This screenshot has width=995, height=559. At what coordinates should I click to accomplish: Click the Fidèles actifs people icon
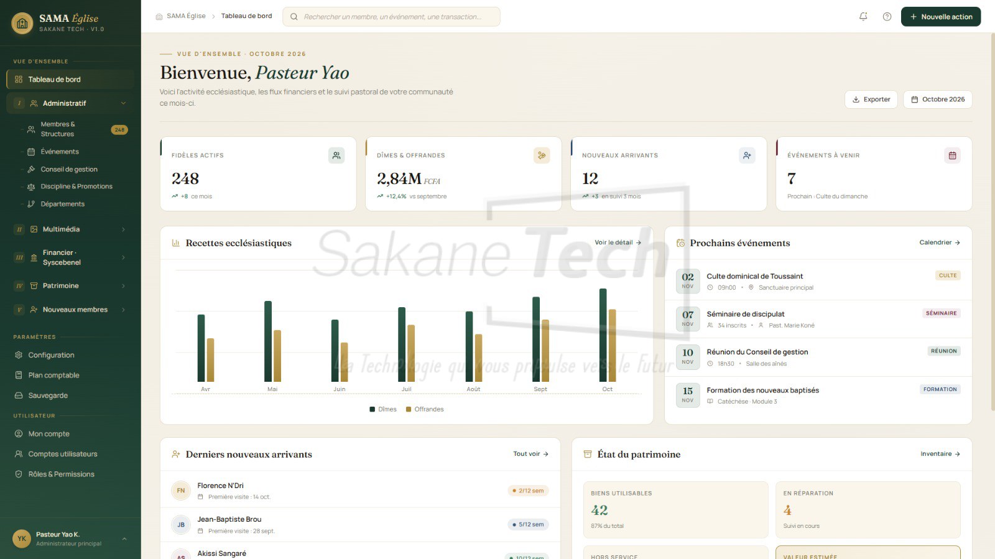(336, 155)
